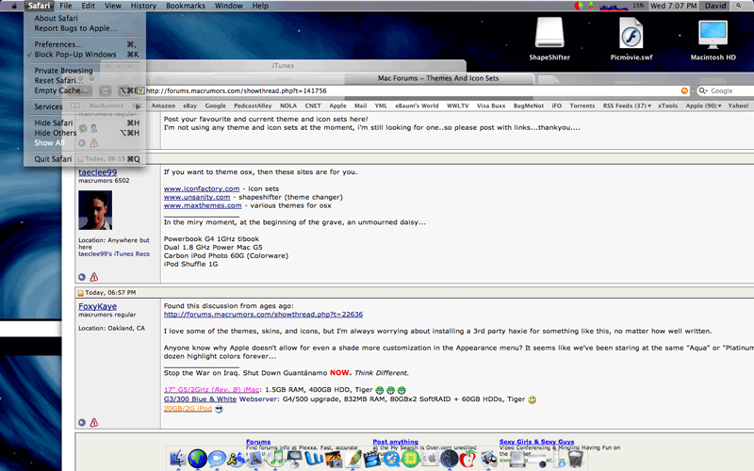754x471 pixels.
Task: Click the feather pen dock icon
Action: click(352, 459)
